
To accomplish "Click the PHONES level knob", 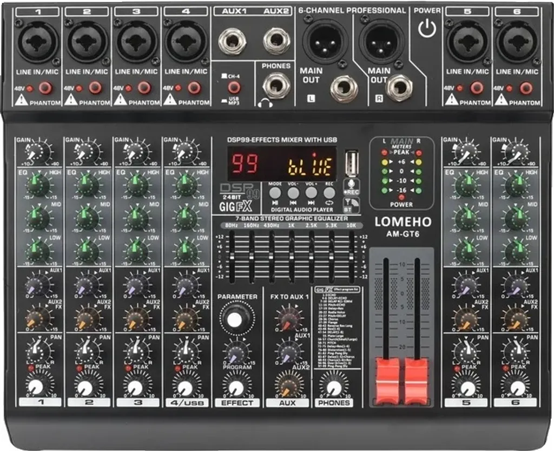I will [x=333, y=387].
